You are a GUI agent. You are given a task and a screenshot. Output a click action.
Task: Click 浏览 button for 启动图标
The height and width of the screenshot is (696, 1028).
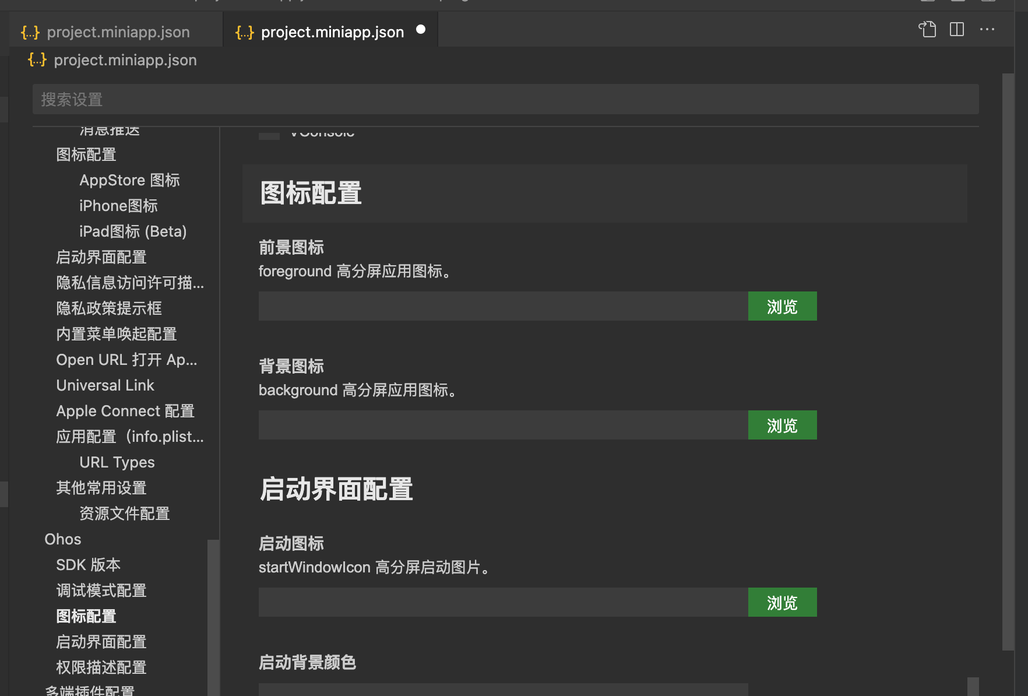[x=782, y=603]
